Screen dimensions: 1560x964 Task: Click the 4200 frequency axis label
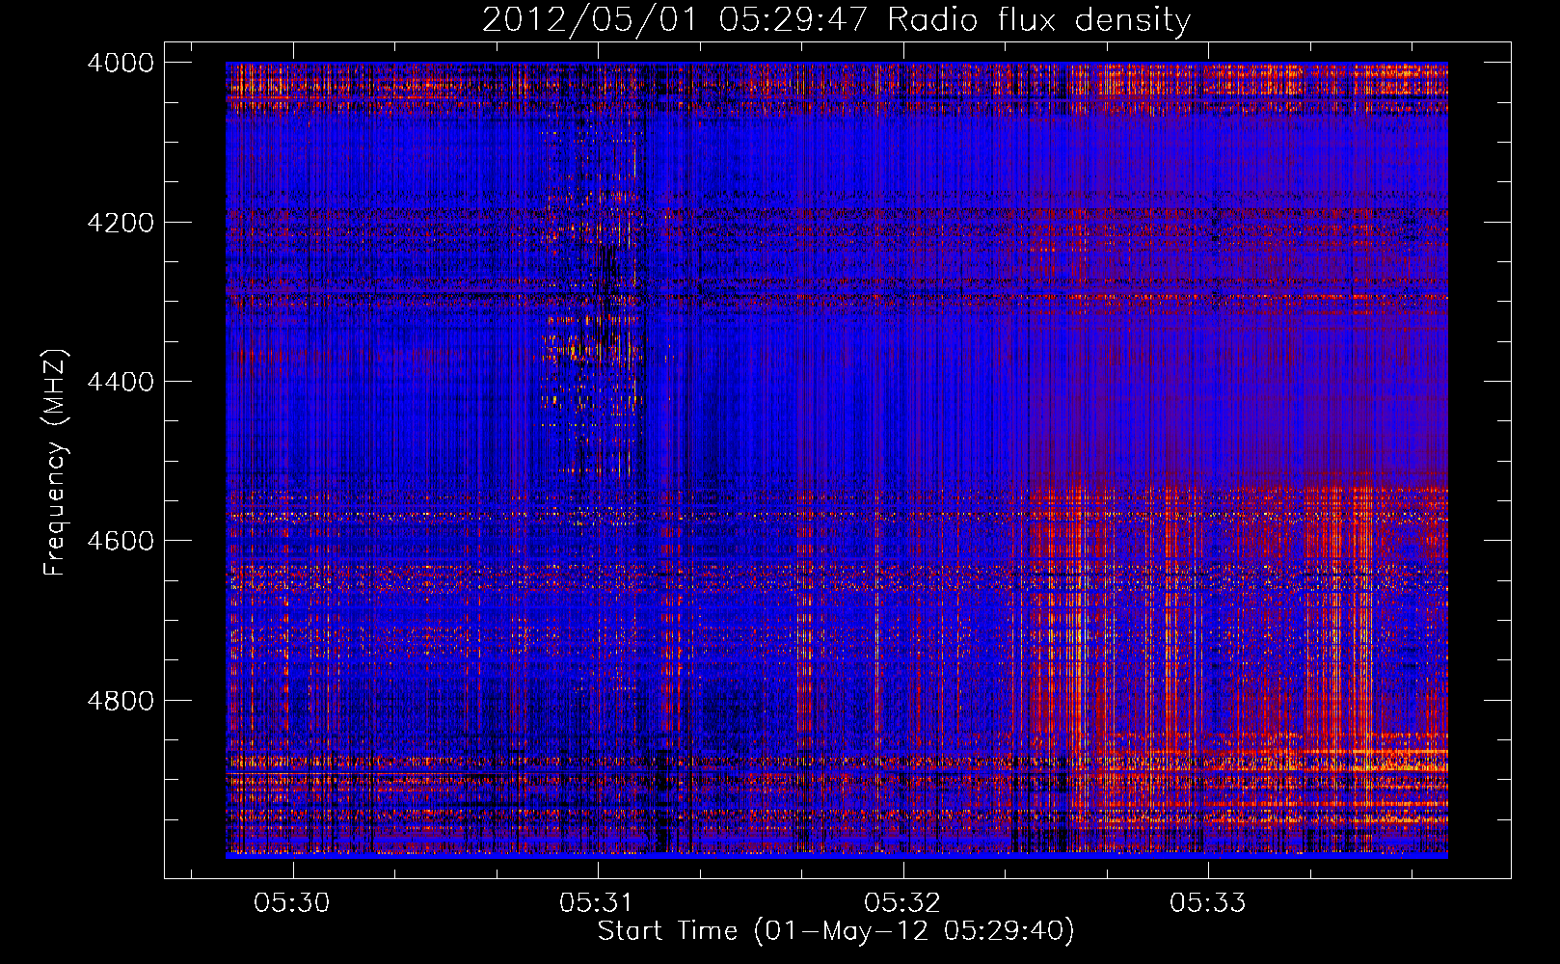click(x=121, y=223)
